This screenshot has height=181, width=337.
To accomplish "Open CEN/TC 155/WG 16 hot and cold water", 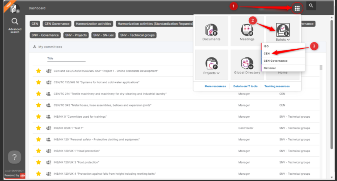I will (x=96, y=82).
